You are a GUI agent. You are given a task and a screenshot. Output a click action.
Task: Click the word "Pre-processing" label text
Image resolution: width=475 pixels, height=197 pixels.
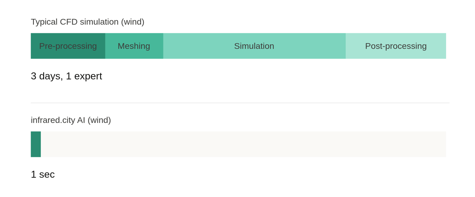pos(68,46)
